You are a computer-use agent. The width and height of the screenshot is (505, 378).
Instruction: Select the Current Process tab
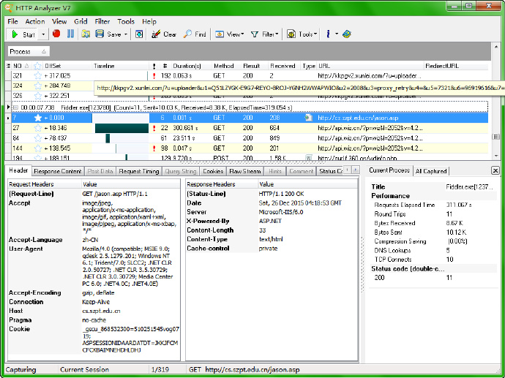tap(389, 170)
